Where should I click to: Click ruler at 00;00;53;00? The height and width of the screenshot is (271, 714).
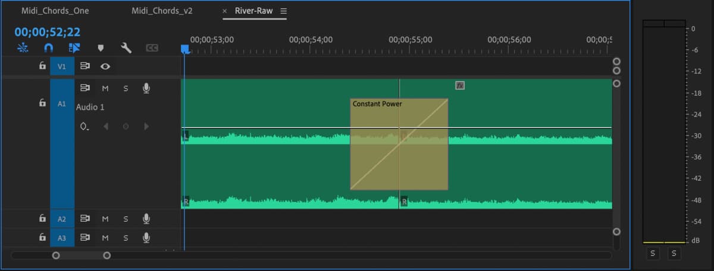tap(212, 40)
